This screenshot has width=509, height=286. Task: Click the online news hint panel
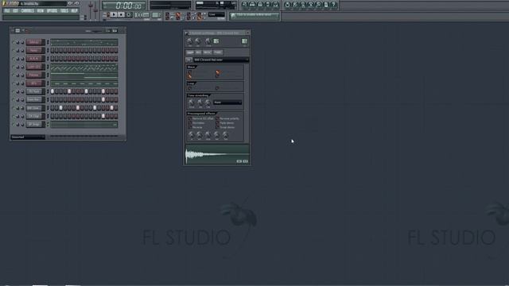click(254, 16)
